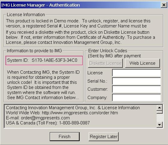The image size is (168, 145).
Task: Close the Authentication dialog with the X
Action: (x=164, y=5)
